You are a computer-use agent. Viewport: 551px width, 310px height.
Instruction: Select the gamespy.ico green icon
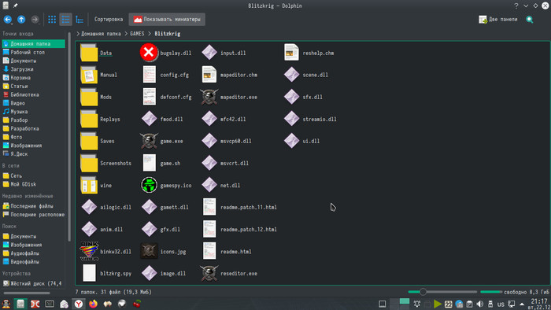pyautogui.click(x=149, y=185)
